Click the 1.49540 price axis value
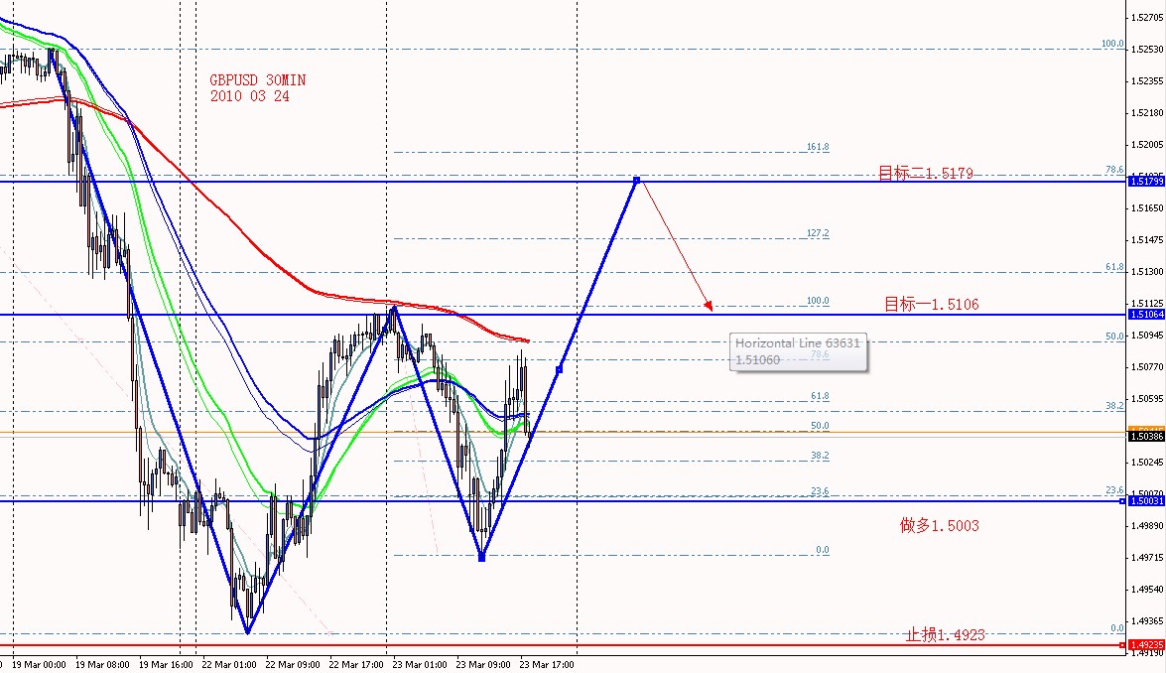 tap(1147, 589)
